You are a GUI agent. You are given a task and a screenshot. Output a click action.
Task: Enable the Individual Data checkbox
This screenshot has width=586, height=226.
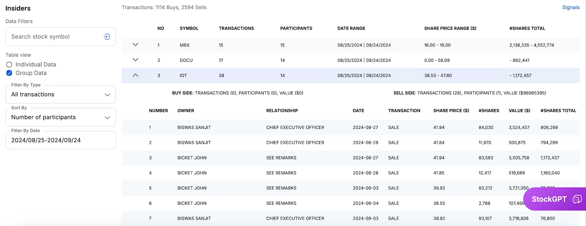point(9,64)
